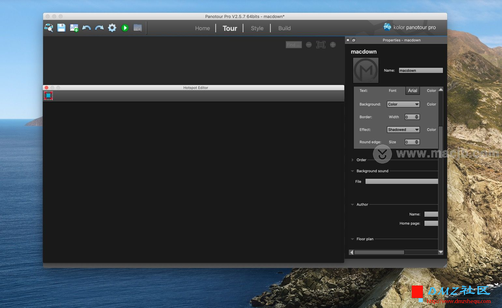Open the Background type dropdown
Image resolution: width=502 pixels, height=308 pixels.
(x=403, y=104)
